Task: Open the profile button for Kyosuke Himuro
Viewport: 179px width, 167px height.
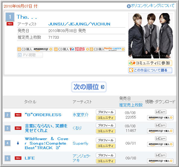Action: point(106,112)
